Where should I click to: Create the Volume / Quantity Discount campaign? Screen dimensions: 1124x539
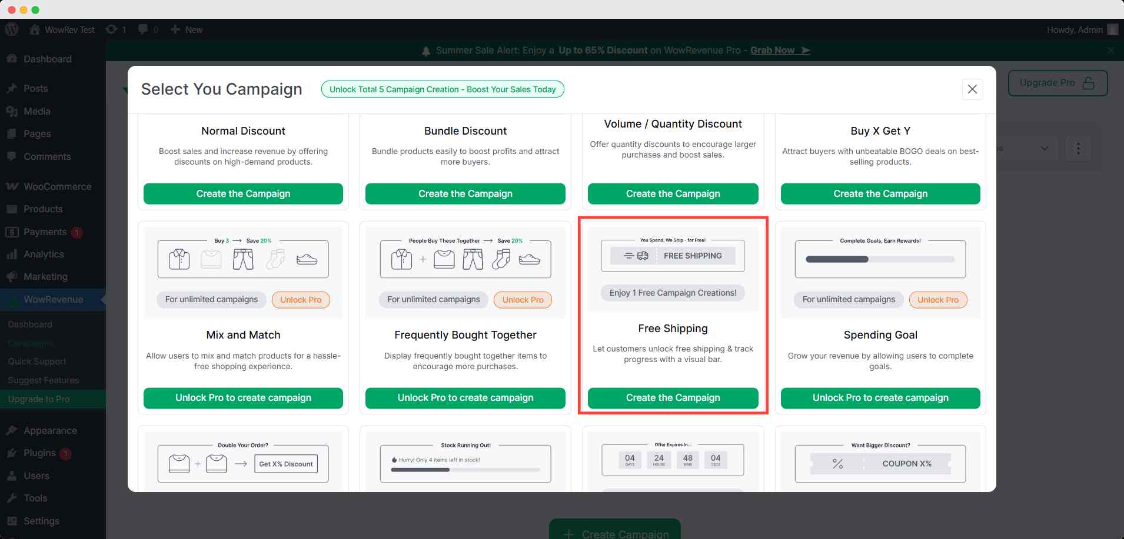tap(673, 193)
